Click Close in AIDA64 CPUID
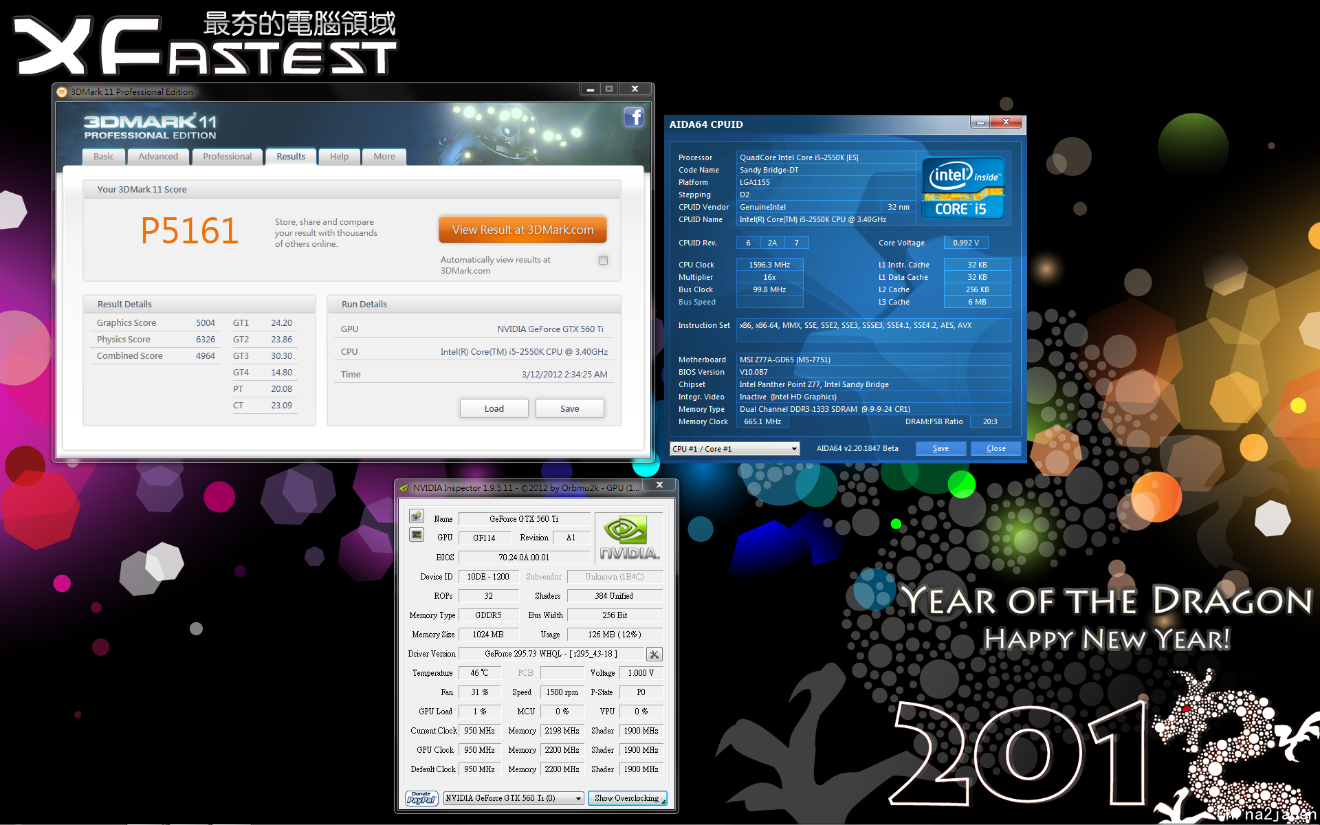 pos(995,448)
